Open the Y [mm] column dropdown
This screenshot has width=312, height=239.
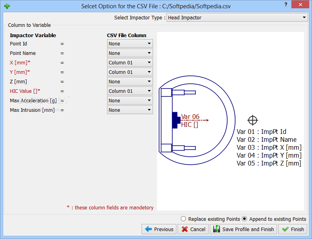pos(130,72)
